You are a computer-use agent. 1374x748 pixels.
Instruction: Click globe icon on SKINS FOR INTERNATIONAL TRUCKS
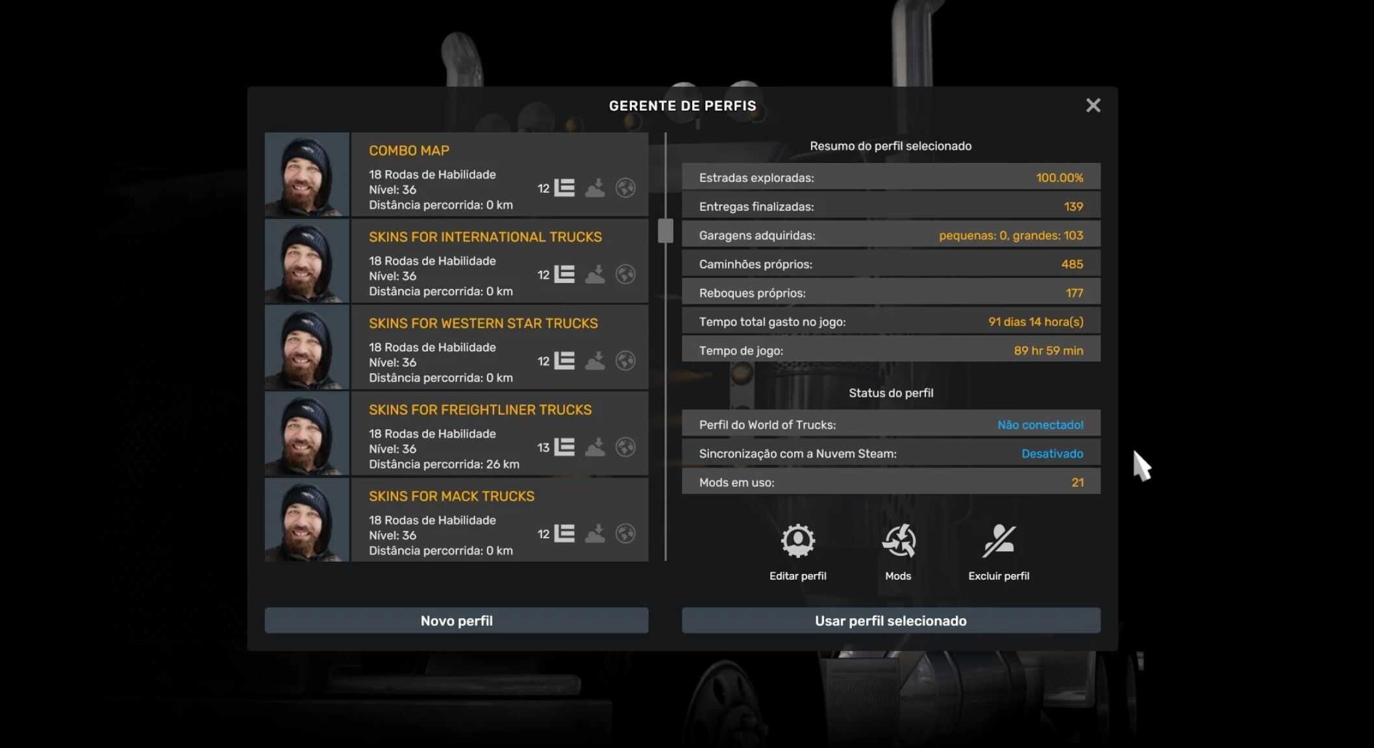pos(625,275)
